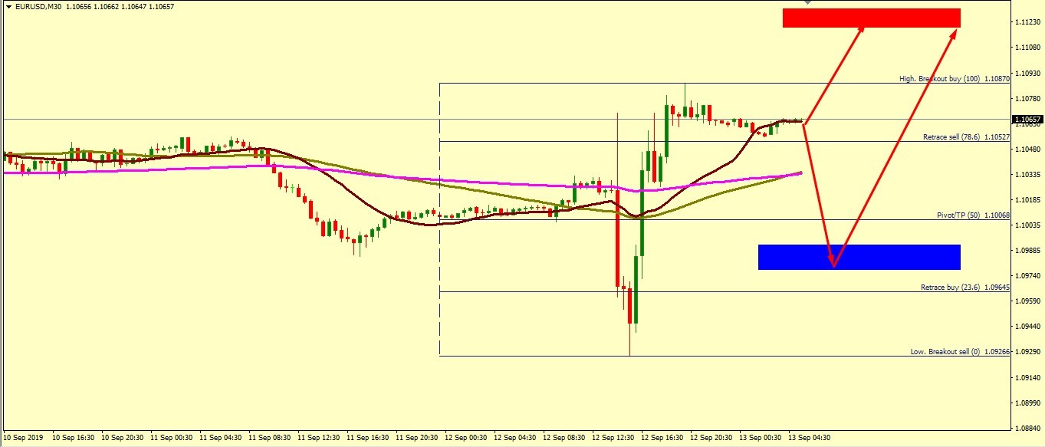Select the blue support zone rectangle
Viewport: 1045px width, 447px height.
click(x=859, y=257)
